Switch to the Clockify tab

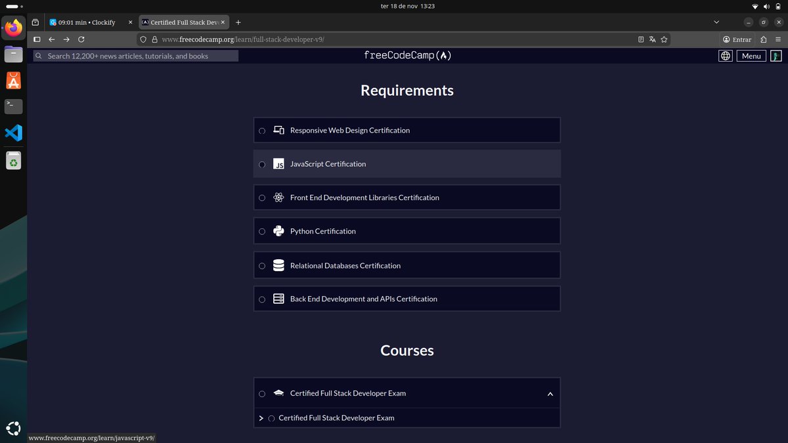85,22
